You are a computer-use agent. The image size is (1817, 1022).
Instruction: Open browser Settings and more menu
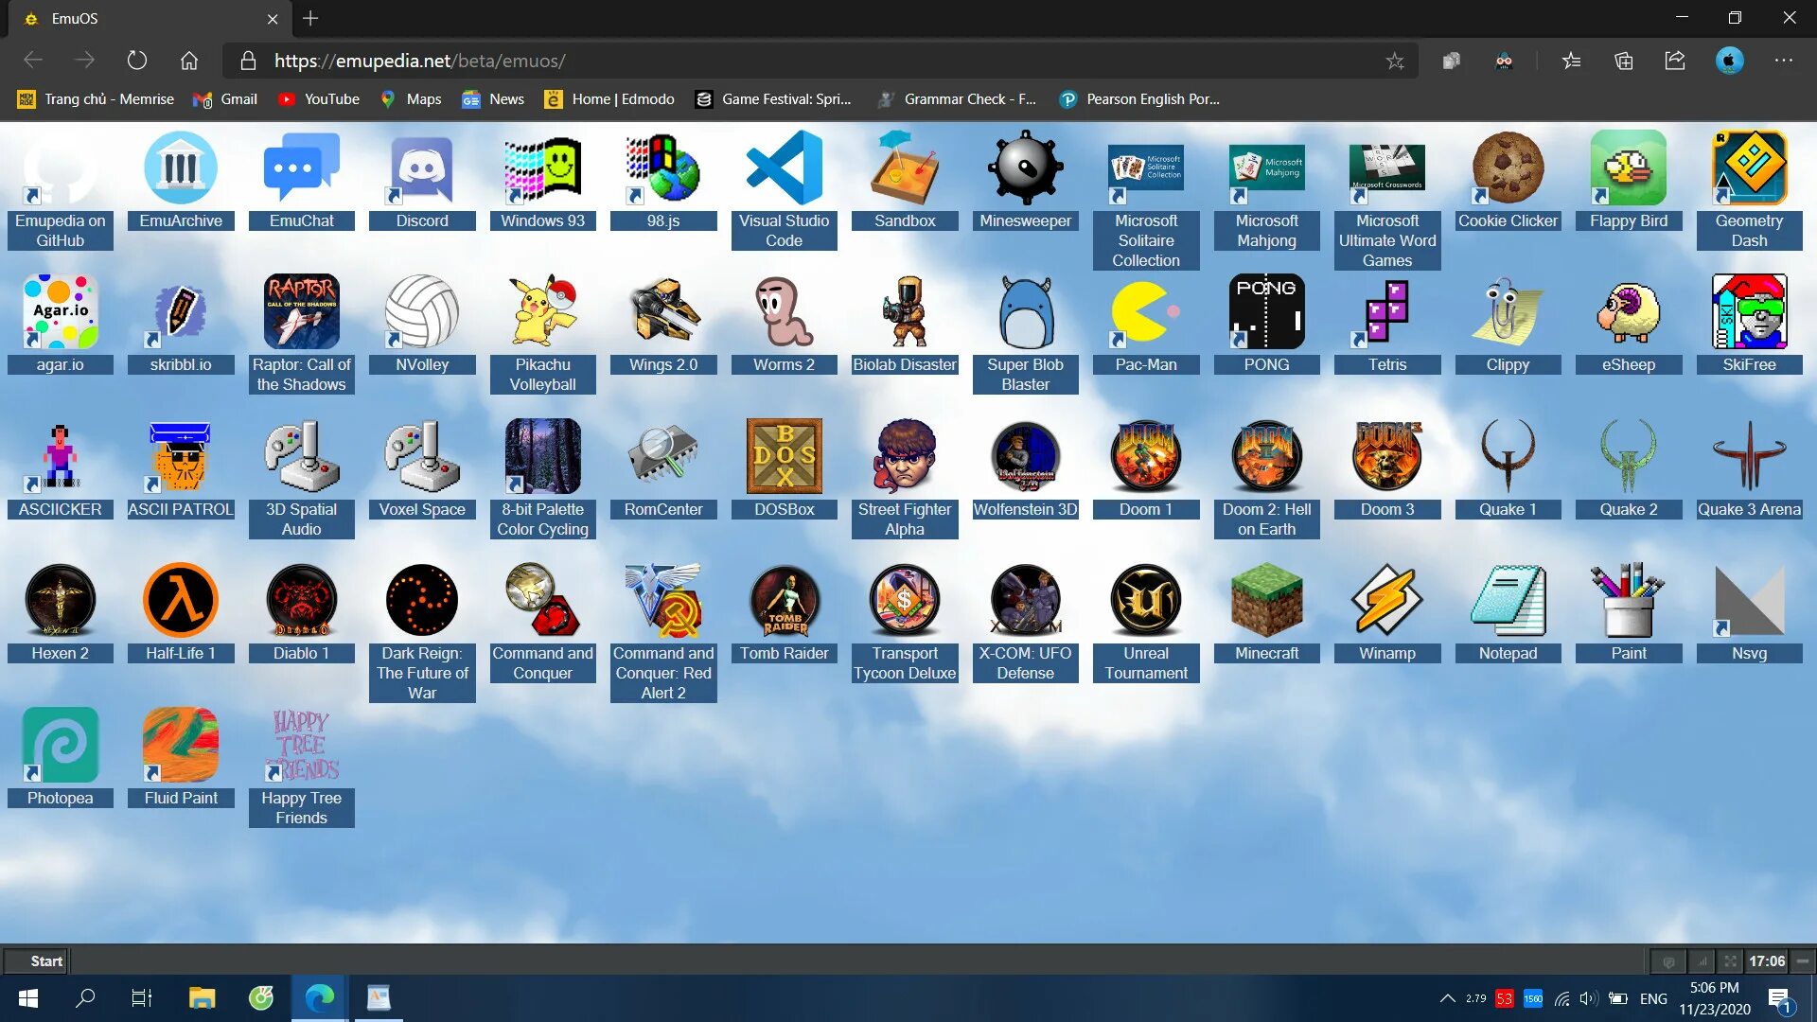click(1784, 61)
